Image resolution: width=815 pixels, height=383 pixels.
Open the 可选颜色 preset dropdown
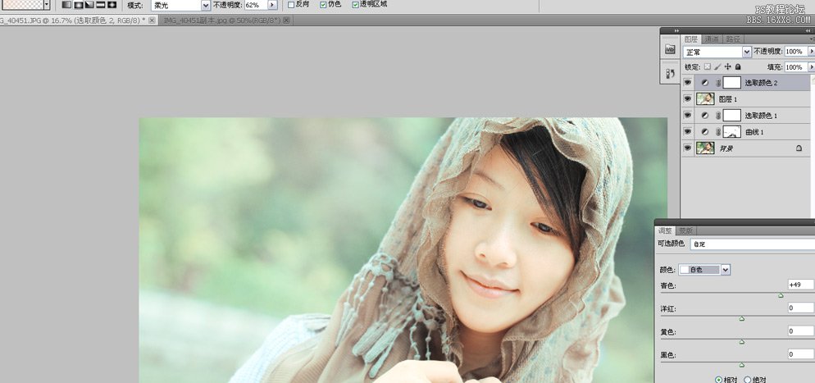tap(752, 244)
